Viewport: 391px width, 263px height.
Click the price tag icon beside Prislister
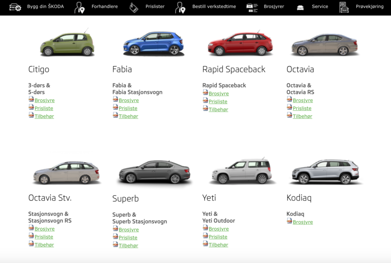click(134, 7)
